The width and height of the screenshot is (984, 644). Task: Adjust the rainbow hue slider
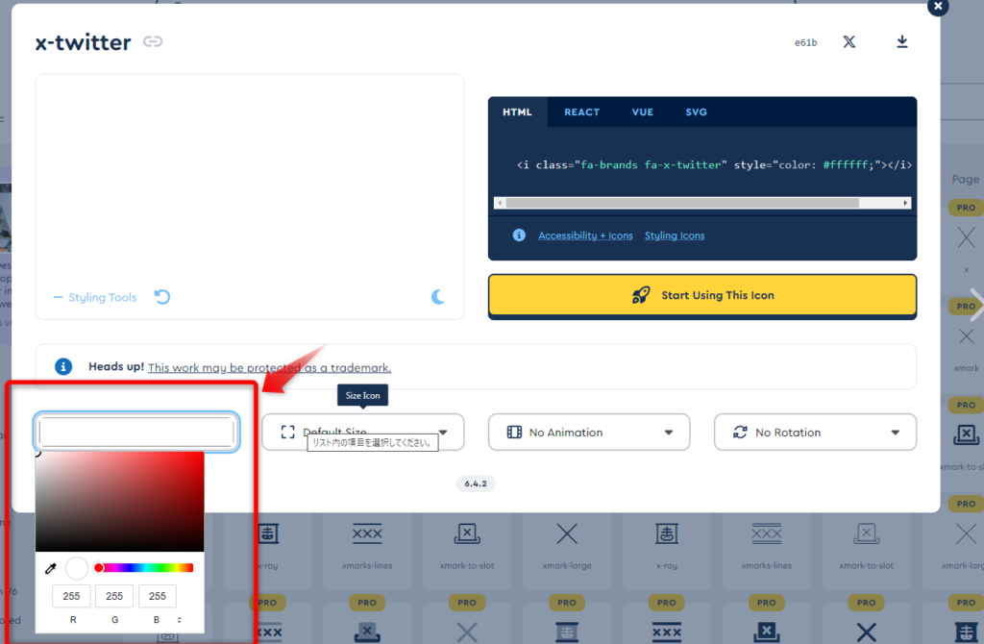pos(144,568)
